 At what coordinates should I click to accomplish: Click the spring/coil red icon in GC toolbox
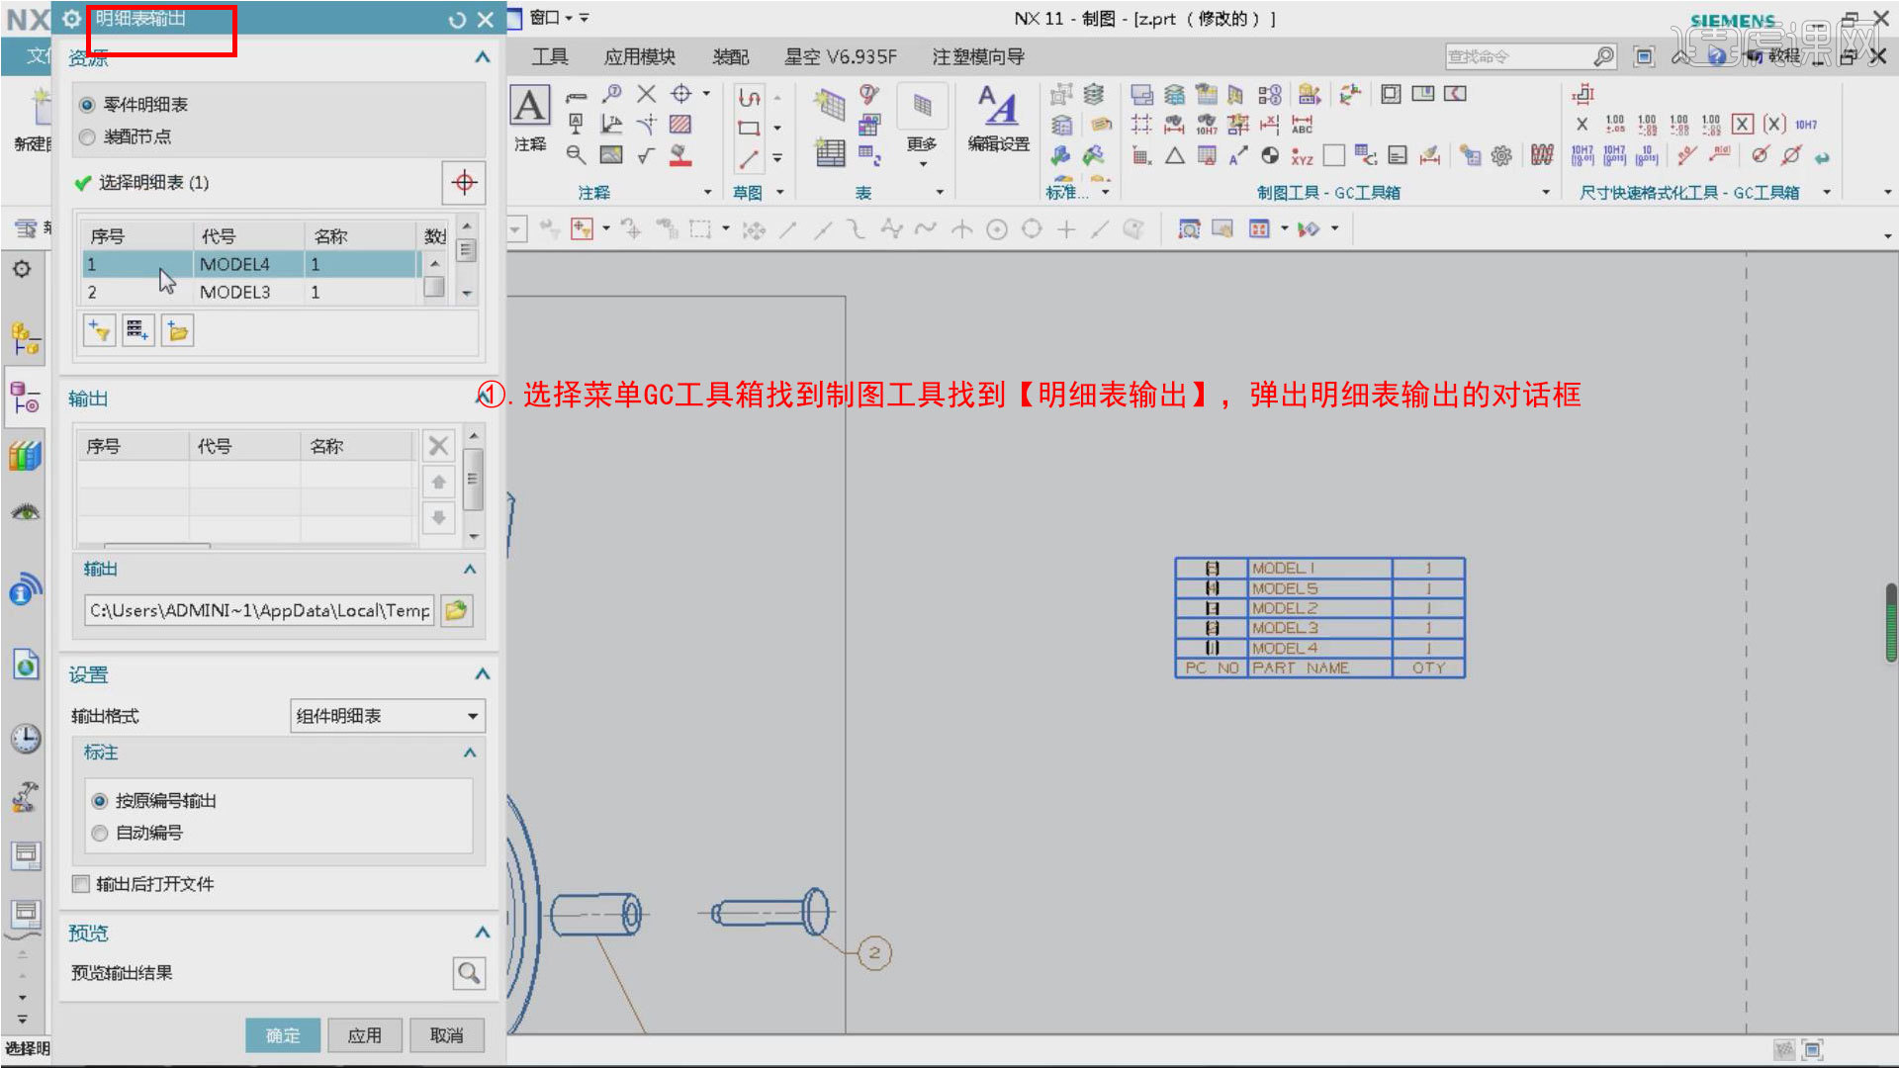1541,155
